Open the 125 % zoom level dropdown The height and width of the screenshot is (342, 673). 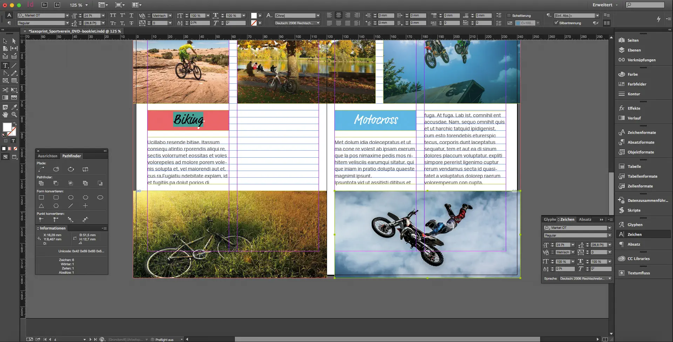(87, 5)
